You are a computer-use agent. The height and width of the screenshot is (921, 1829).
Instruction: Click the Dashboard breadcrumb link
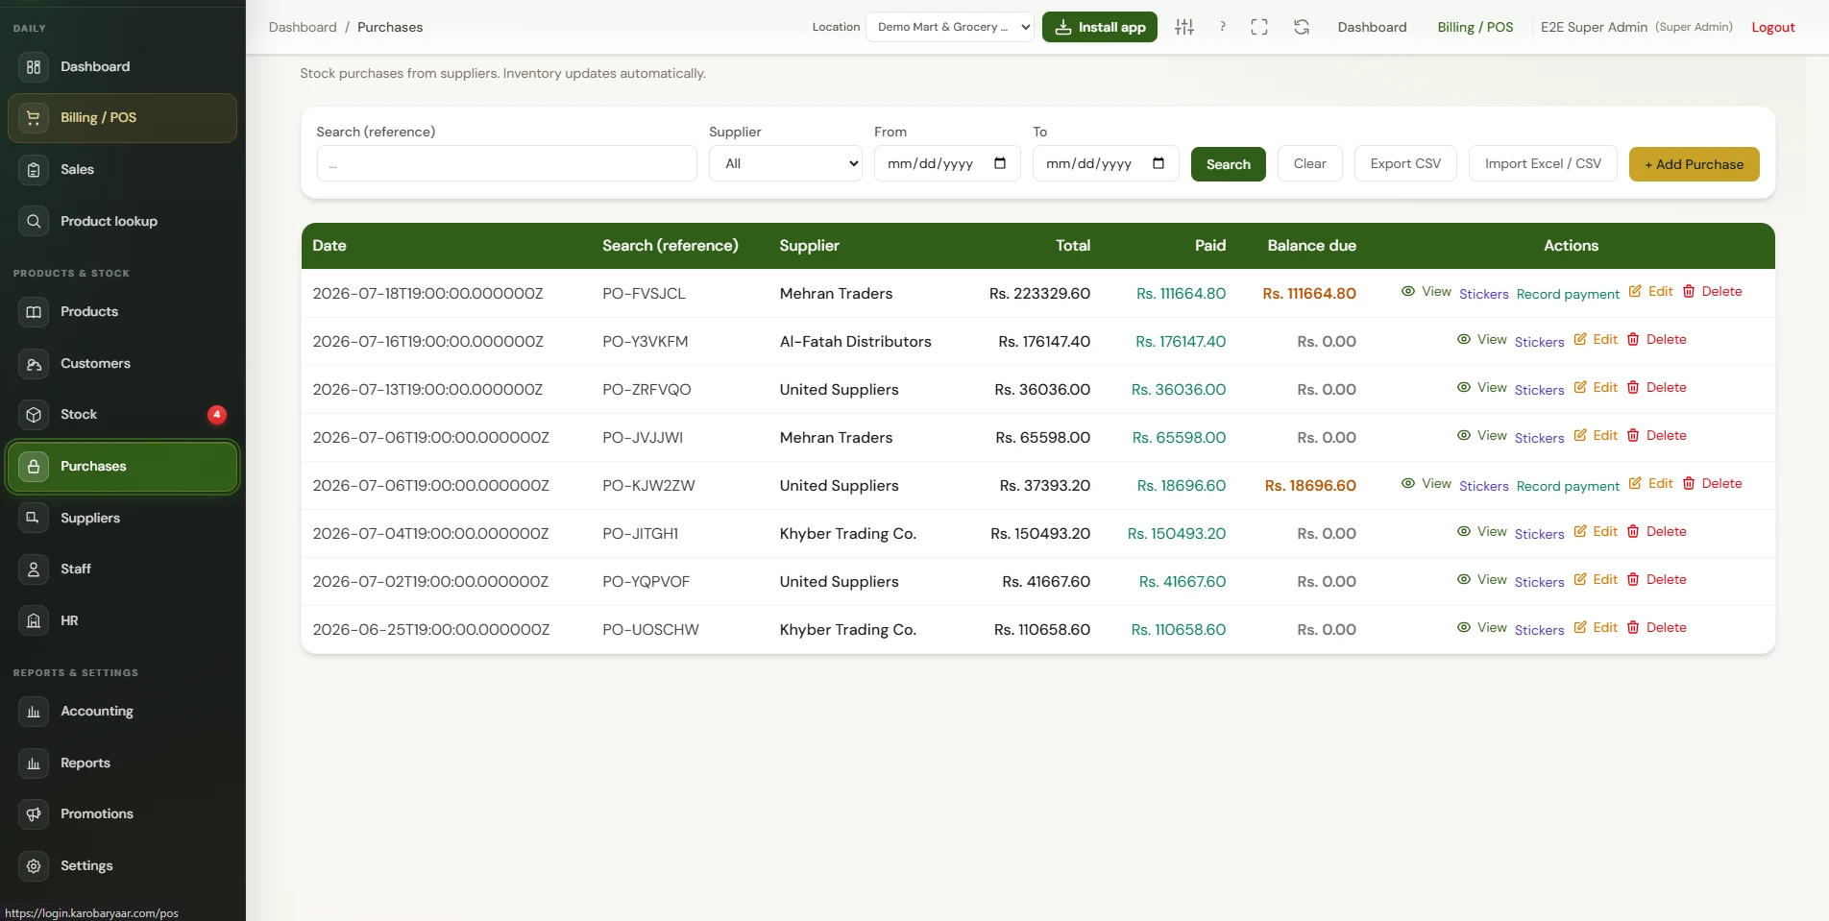(303, 27)
